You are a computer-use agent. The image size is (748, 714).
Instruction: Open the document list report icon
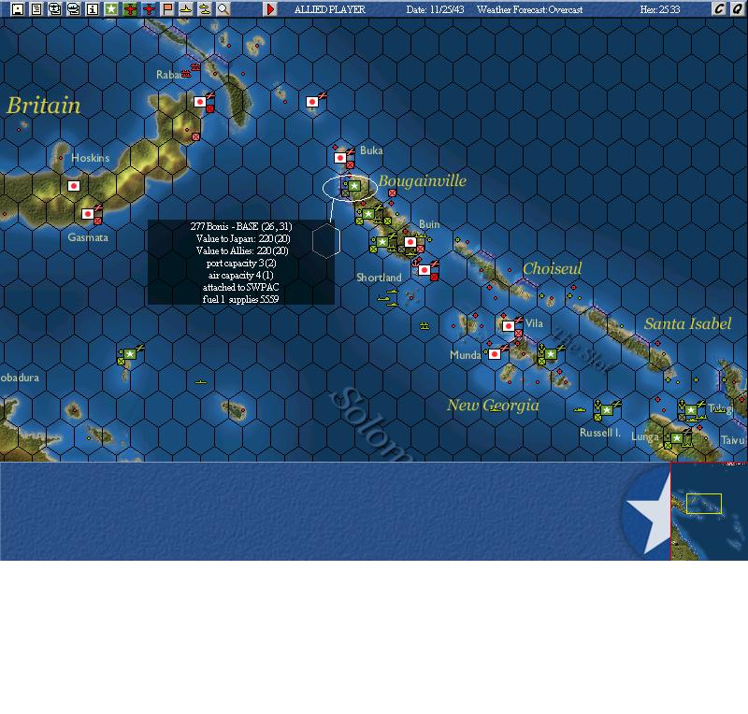click(36, 8)
